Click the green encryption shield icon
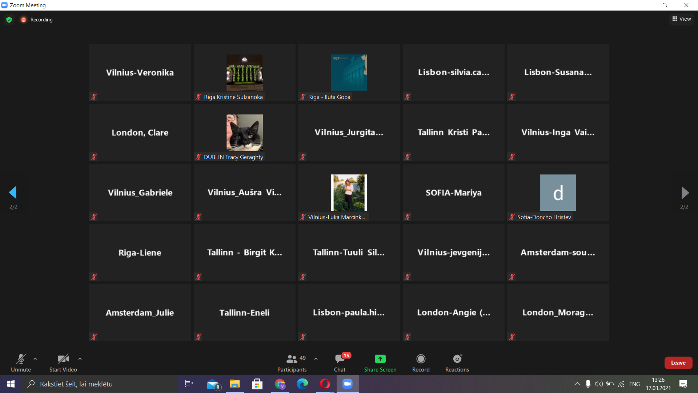The image size is (698, 393). (9, 20)
